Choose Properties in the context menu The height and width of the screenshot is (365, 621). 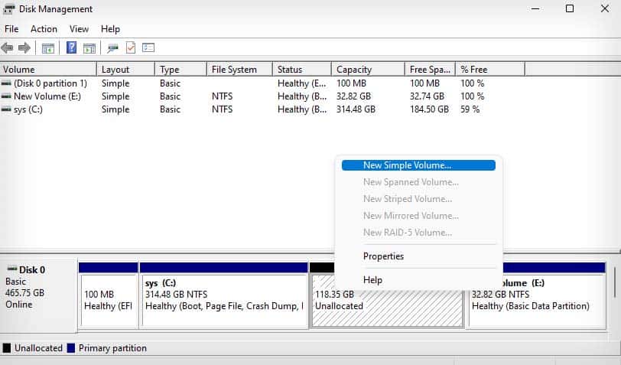tap(383, 256)
